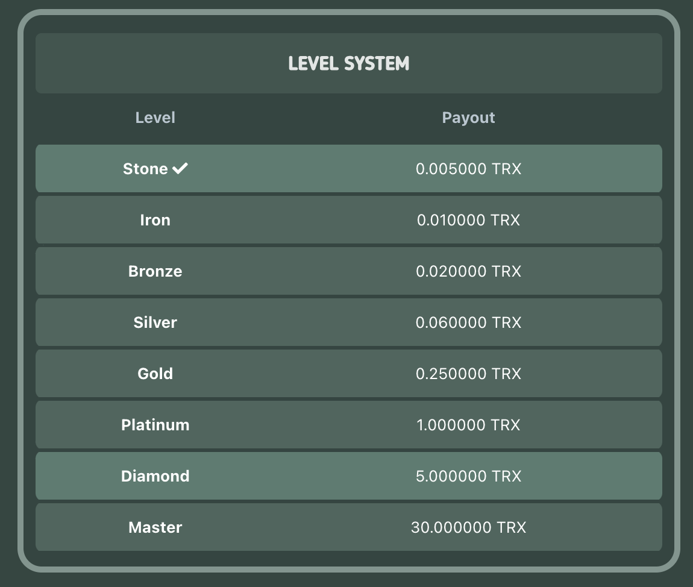This screenshot has width=693, height=587.
Task: Pick the Gold level name
Action: [155, 374]
